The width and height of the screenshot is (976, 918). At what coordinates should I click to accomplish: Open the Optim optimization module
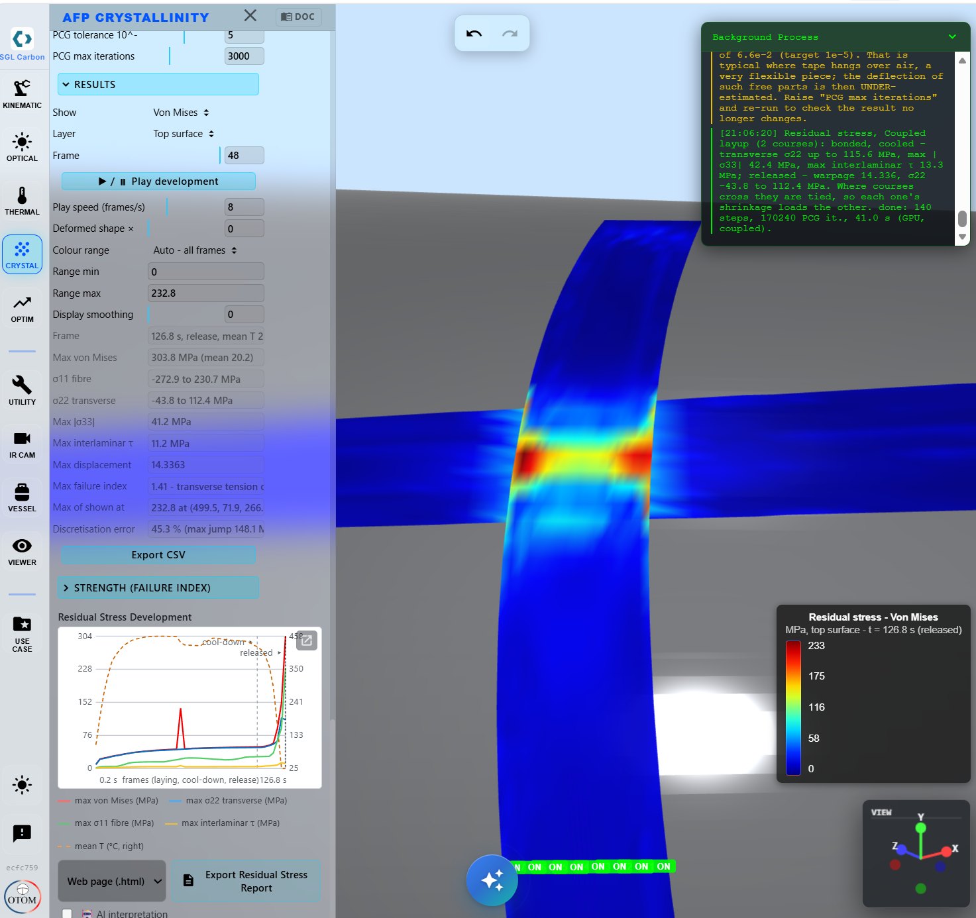click(22, 309)
